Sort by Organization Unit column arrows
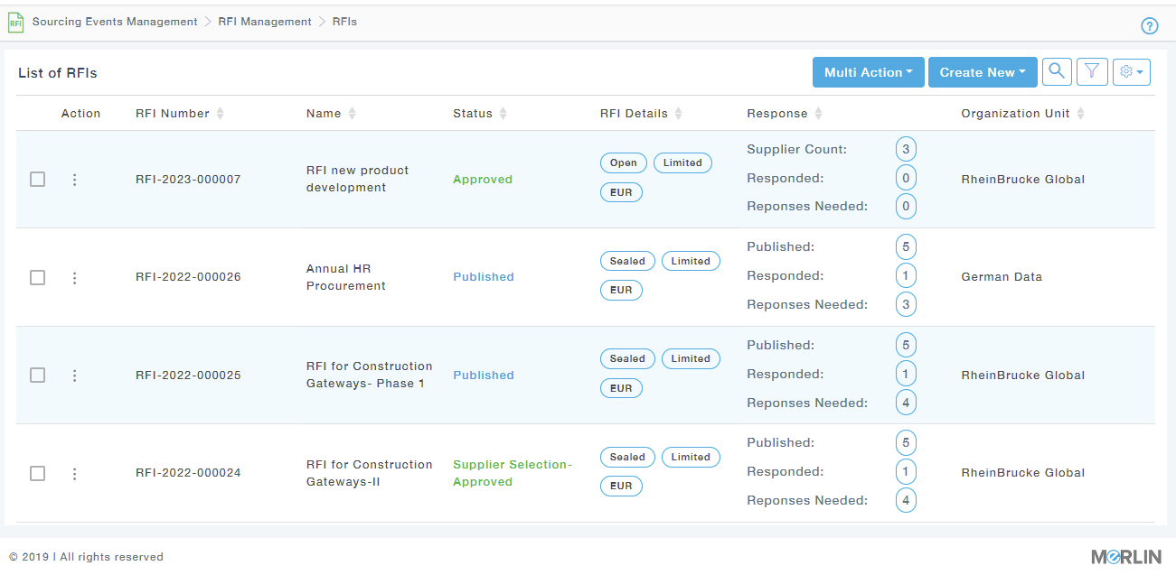This screenshot has width=1176, height=575. point(1080,114)
